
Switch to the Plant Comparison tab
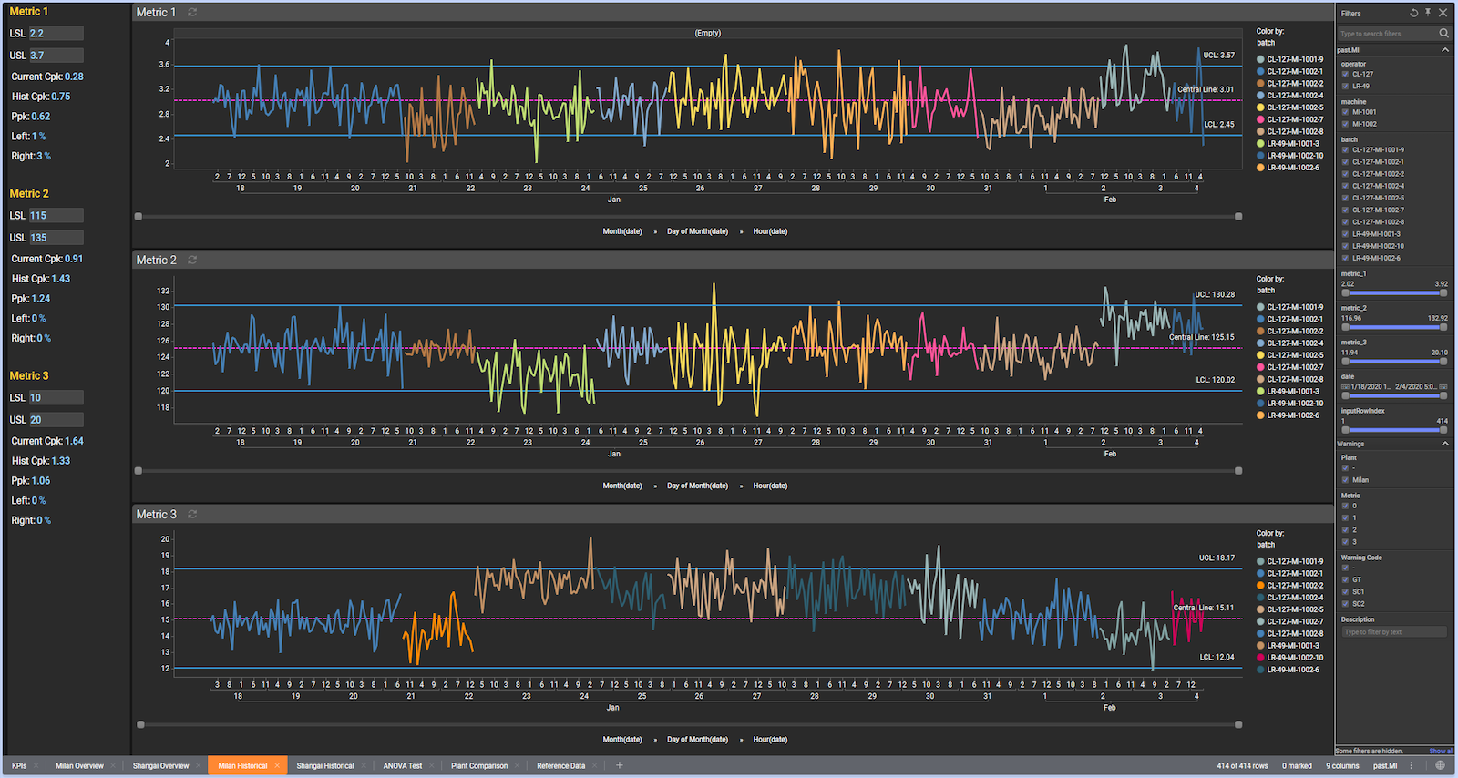point(479,766)
